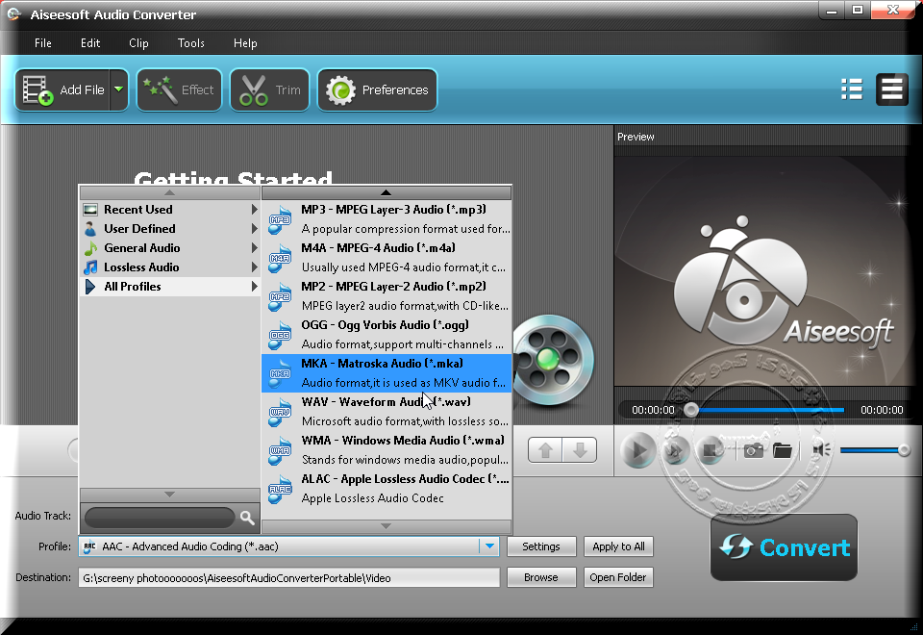
Task: Open profile Settings button
Action: 541,546
